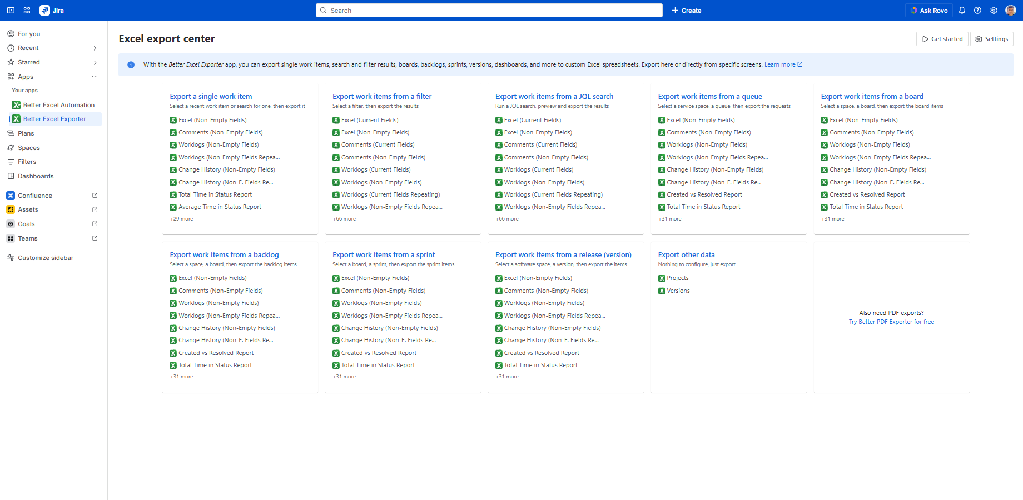Show +66 more filter export templates
Screen dimensions: 1023x500
pyautogui.click(x=344, y=219)
